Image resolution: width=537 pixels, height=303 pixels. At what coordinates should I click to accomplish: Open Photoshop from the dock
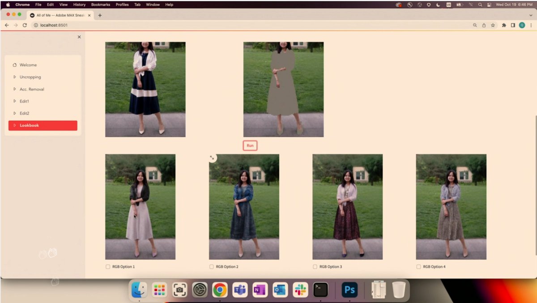pos(349,290)
